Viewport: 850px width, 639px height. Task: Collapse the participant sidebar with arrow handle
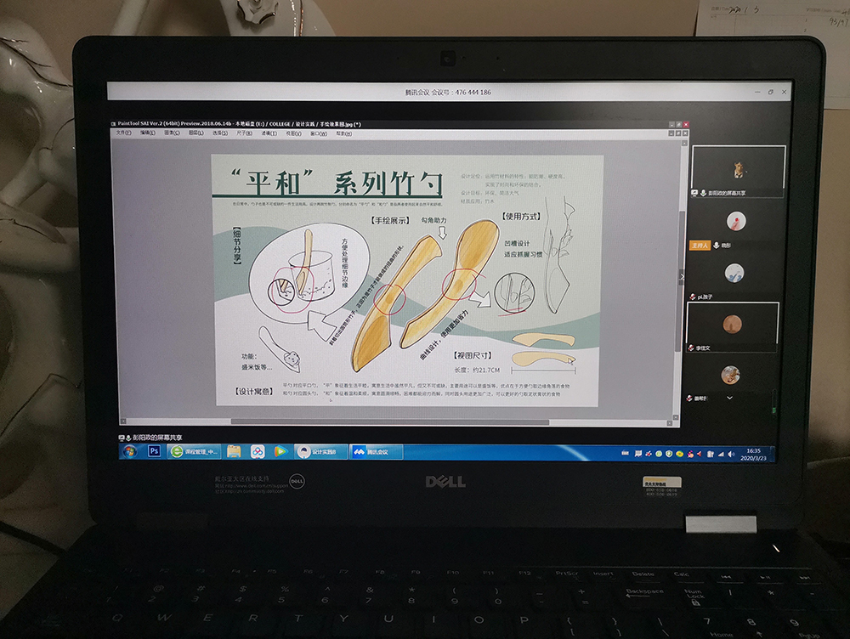[681, 276]
